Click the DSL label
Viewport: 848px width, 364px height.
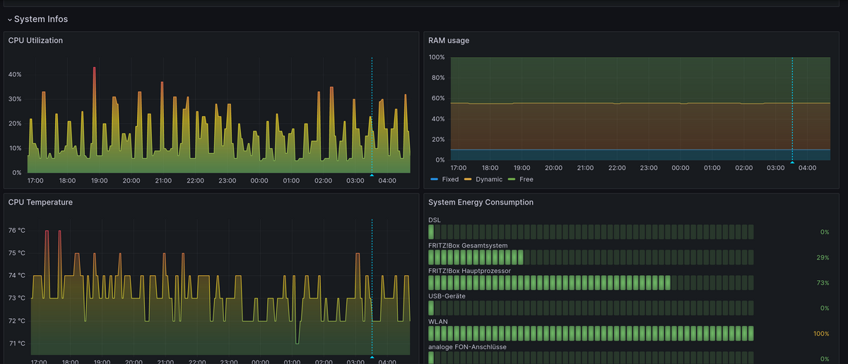click(435, 220)
